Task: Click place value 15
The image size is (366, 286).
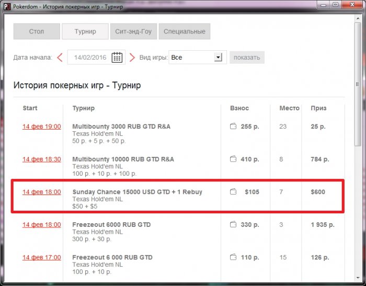Action: pyautogui.click(x=283, y=257)
